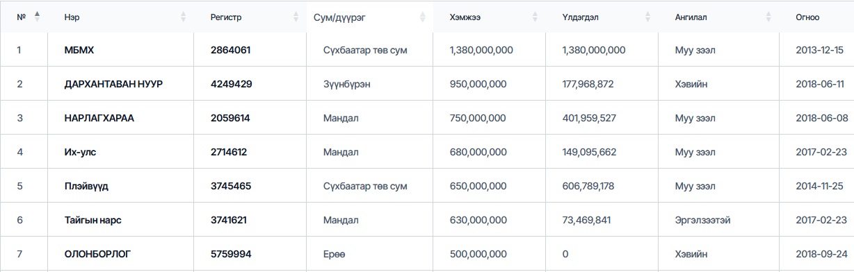Click the Эргэлзээтэй classification cell
The image size is (854, 272).
(702, 220)
